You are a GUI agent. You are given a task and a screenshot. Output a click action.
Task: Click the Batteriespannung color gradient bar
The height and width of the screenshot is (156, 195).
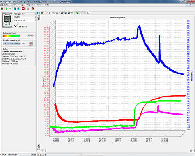tap(11, 36)
